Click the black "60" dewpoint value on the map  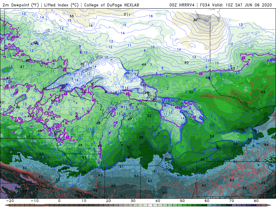pos(130,157)
